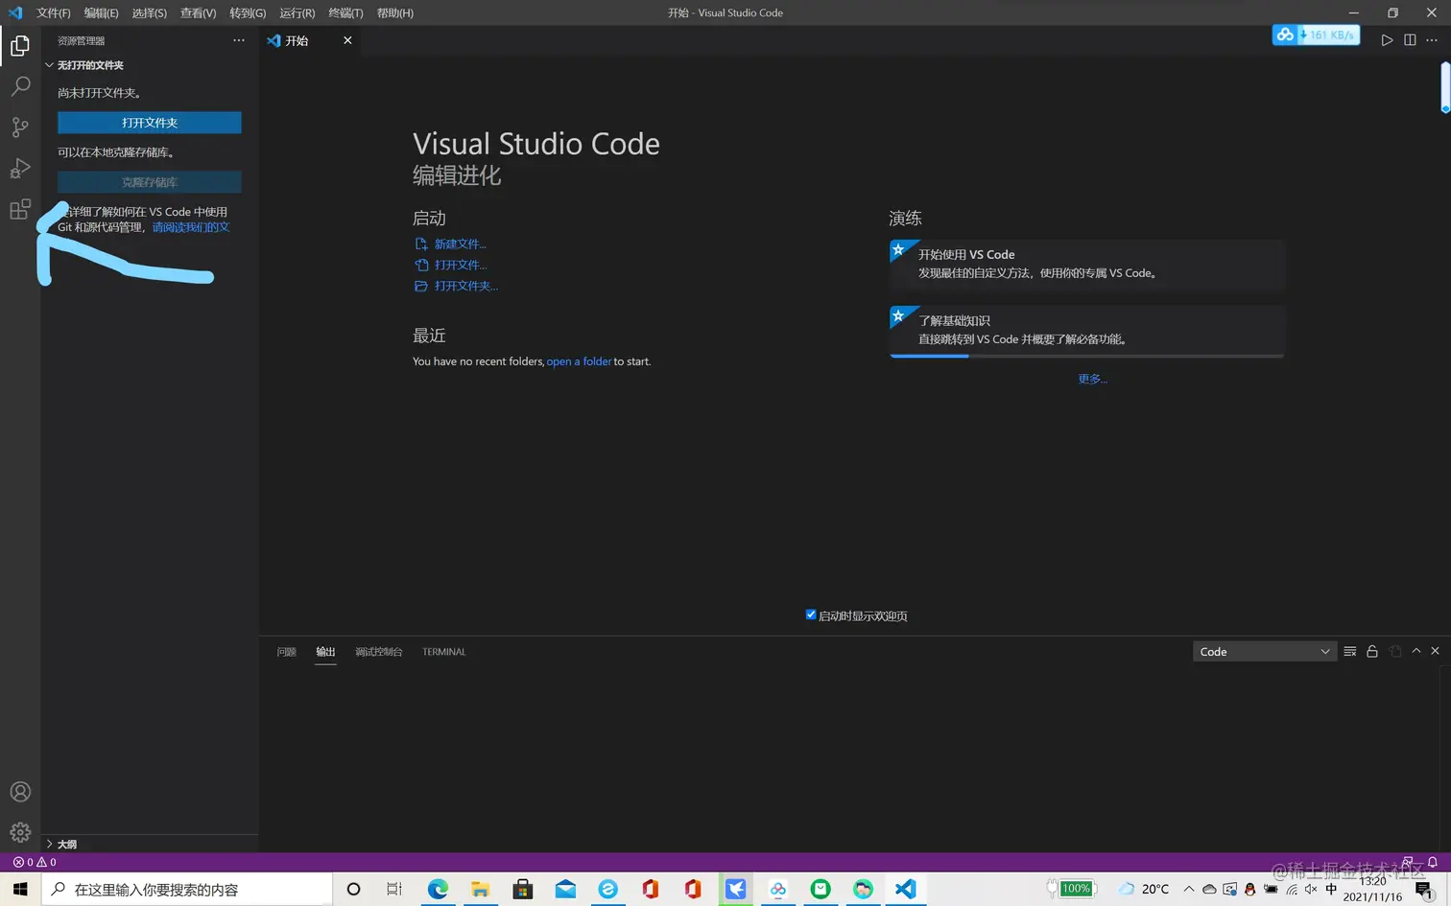Open the Accounts icon in the activity bar
1451x906 pixels.
click(x=20, y=792)
